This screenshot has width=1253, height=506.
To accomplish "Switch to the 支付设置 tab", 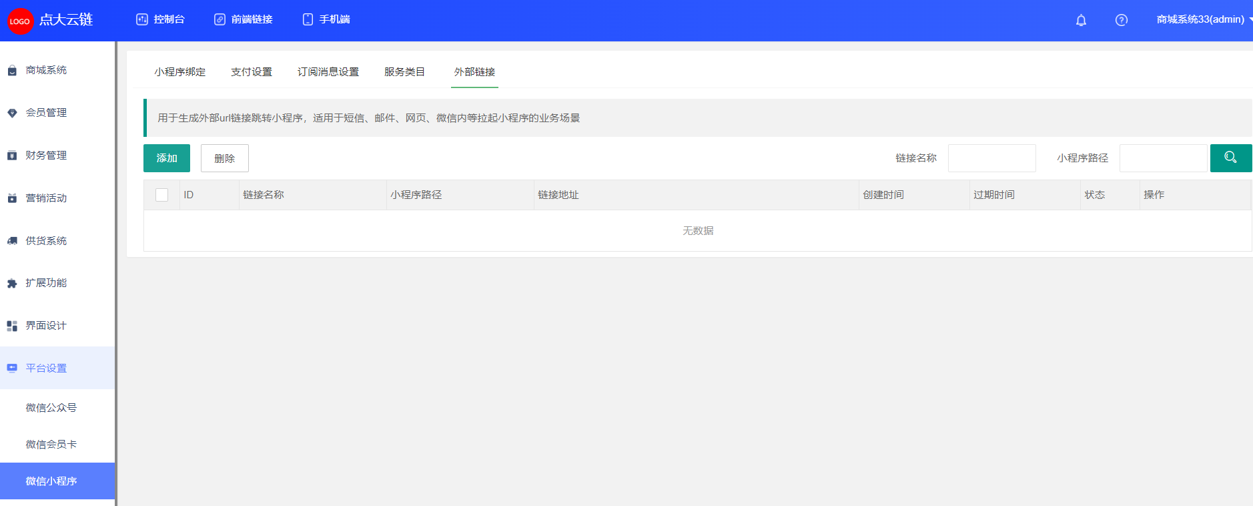I will point(252,71).
